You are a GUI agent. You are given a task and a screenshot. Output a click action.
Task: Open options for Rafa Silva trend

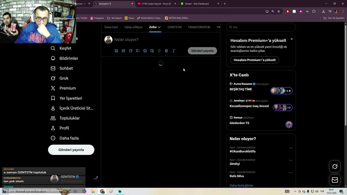(x=291, y=173)
